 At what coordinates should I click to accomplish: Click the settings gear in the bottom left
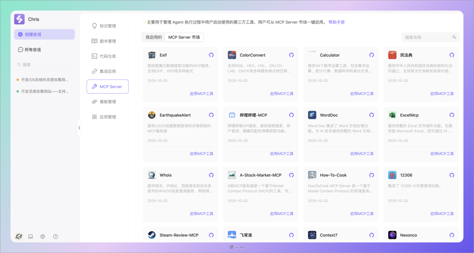pos(43,236)
